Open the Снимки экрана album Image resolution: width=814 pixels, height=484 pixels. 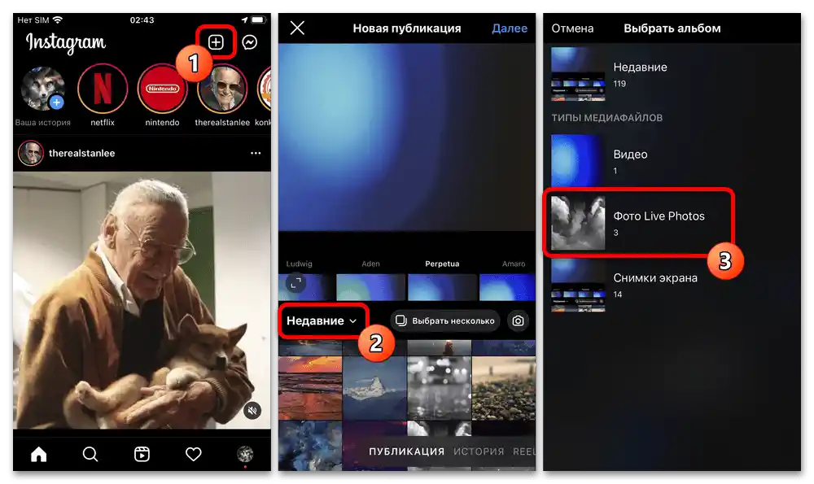(672, 285)
